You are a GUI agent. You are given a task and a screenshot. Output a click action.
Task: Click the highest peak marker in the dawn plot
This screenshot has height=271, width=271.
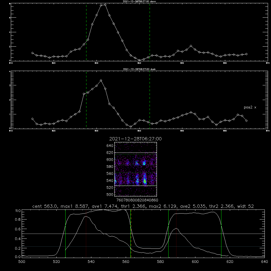pos(105,5)
